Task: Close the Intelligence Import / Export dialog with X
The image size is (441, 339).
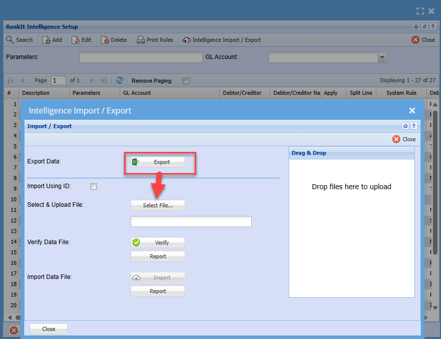Action: tap(412, 110)
